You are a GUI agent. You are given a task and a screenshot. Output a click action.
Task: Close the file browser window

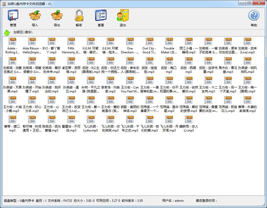[259, 3]
